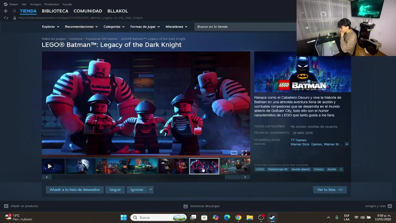Open the Windows Start menu
This screenshot has height=223, width=396.
click(123, 217)
